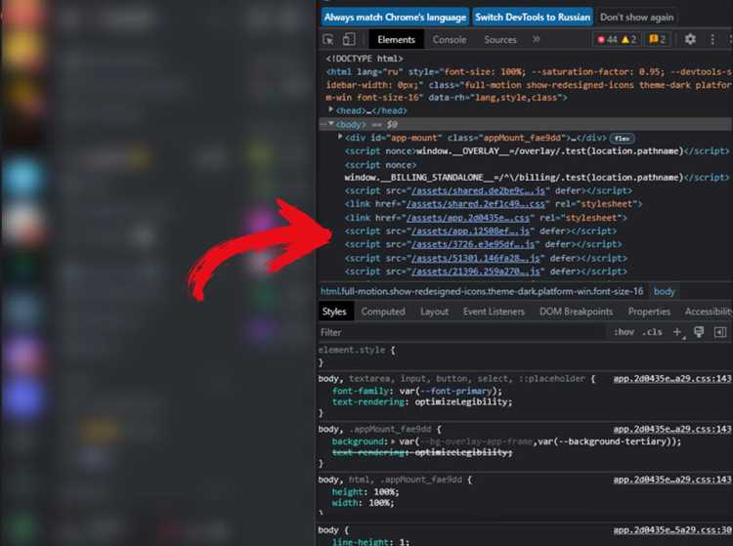The width and height of the screenshot is (733, 546).
Task: Toggle the :hov element state
Action: coord(625,332)
